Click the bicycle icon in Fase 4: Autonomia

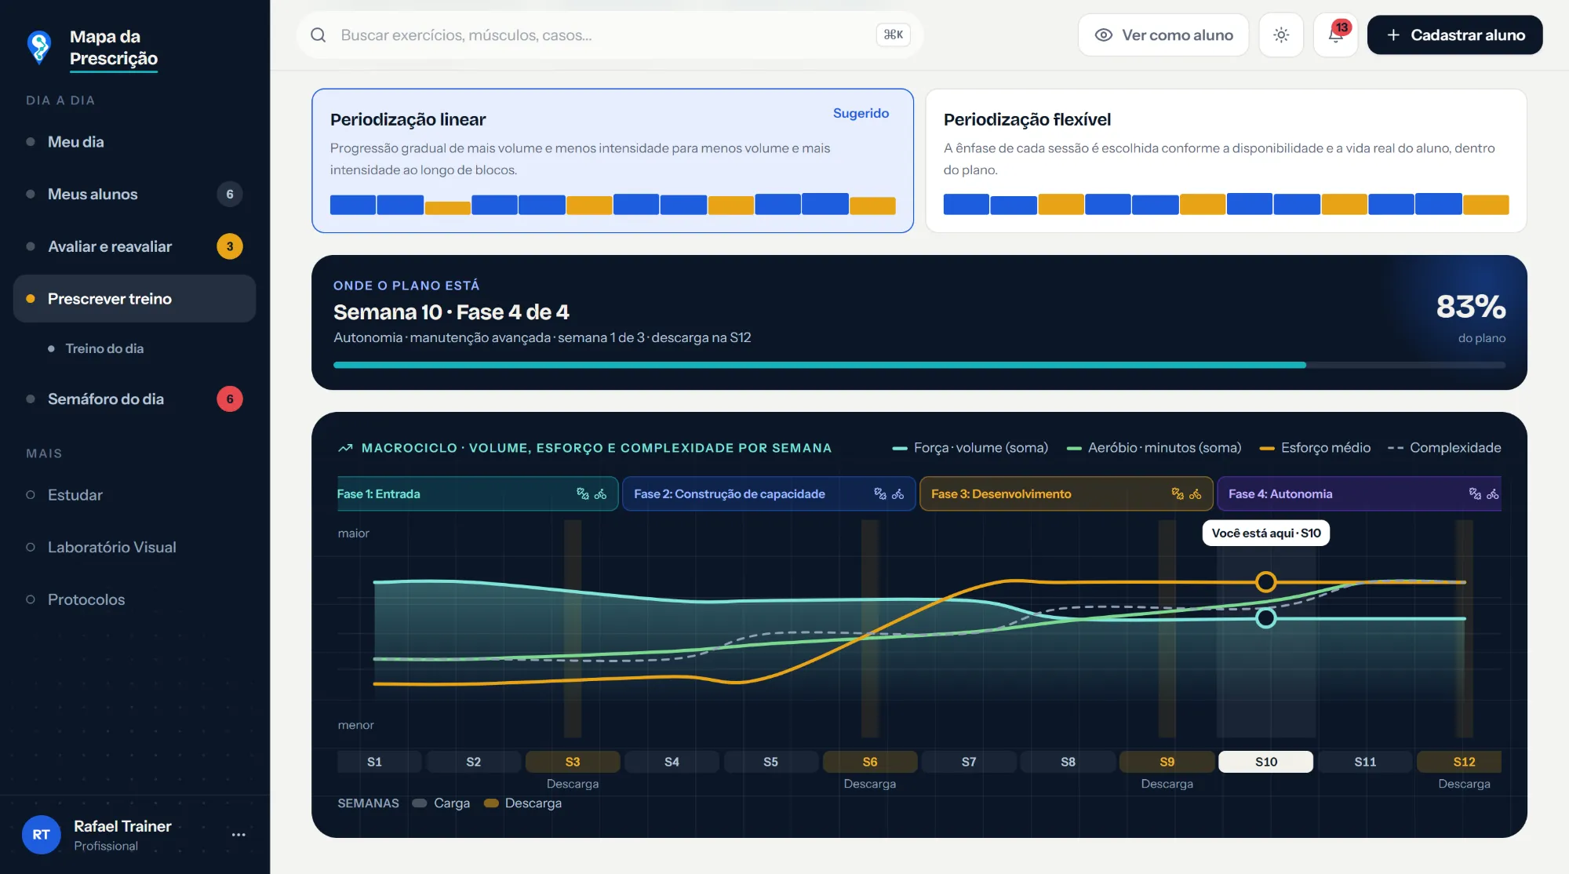click(1492, 493)
